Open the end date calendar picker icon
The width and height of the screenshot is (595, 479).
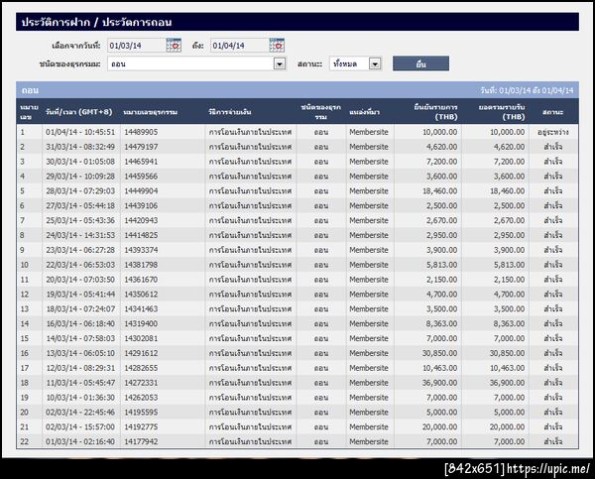(x=277, y=46)
